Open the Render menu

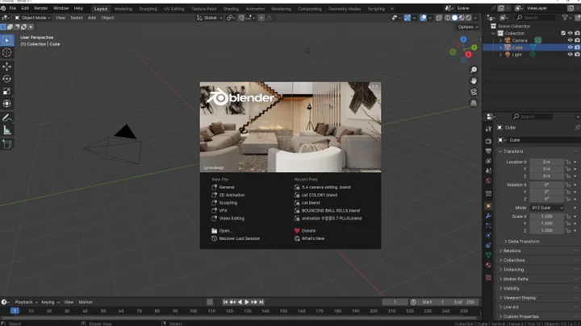coord(41,8)
